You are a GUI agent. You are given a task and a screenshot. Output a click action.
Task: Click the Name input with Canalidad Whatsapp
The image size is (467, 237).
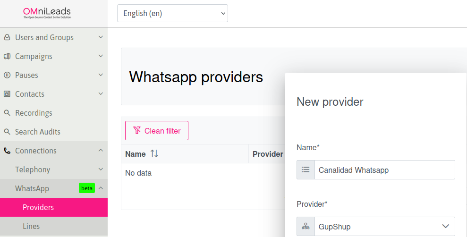coord(384,169)
